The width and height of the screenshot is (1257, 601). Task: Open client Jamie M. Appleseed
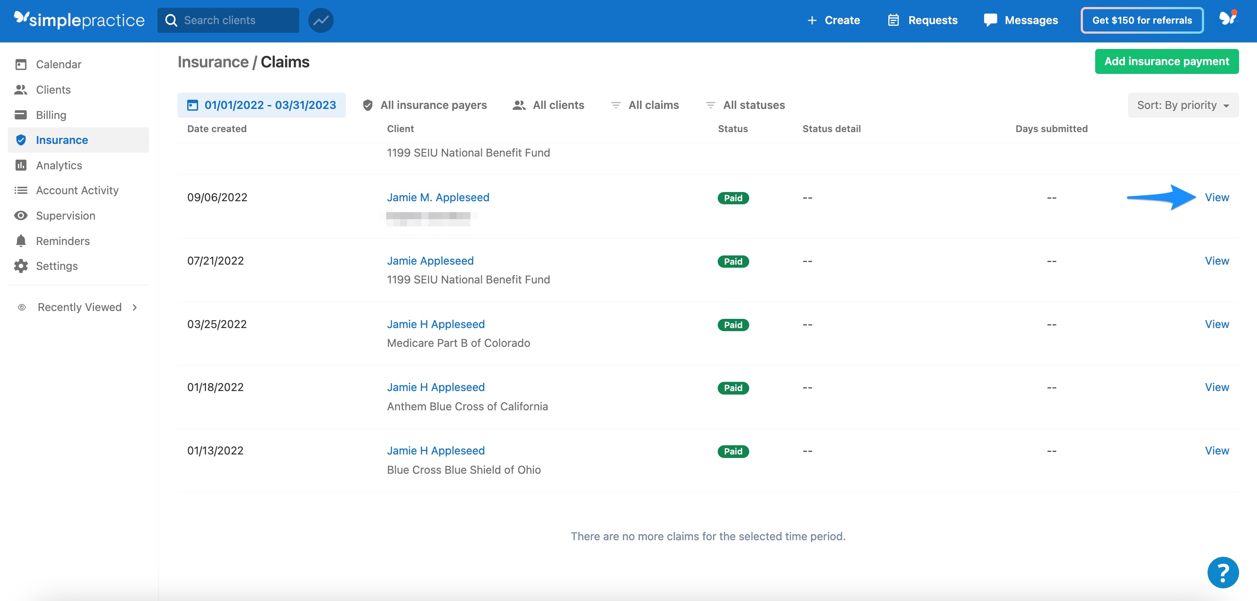pyautogui.click(x=438, y=198)
